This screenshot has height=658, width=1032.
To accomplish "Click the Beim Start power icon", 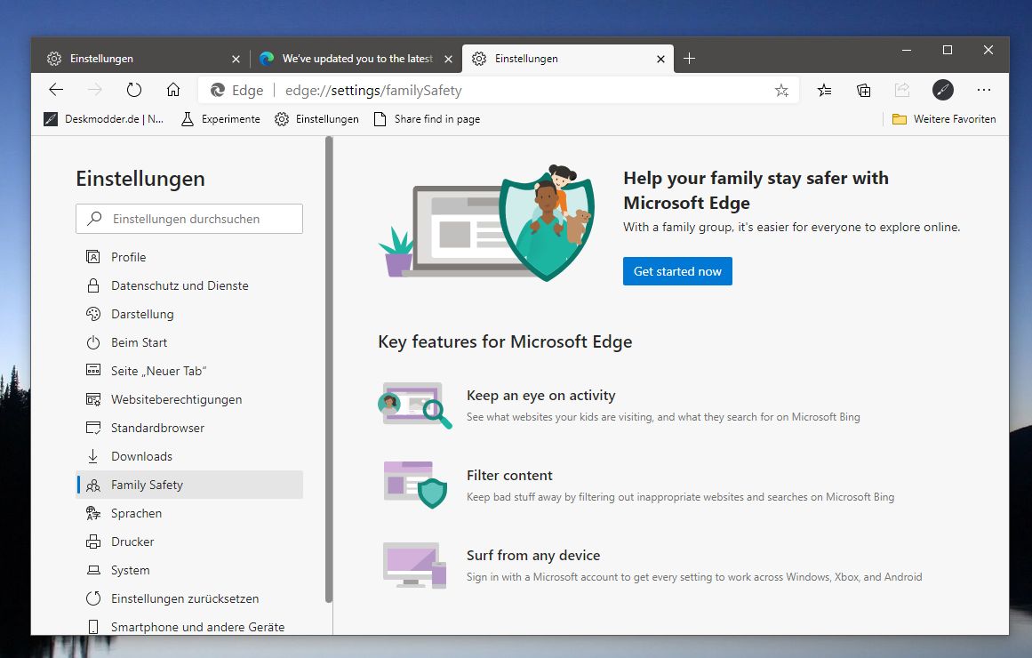I will coord(93,342).
